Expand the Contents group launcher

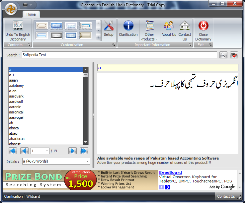click(29, 45)
